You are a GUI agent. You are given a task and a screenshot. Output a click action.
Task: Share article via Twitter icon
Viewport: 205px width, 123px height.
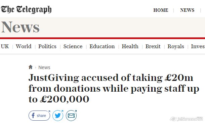[58, 116]
